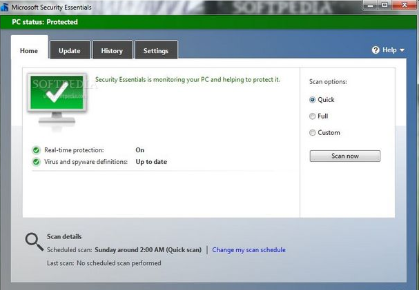Open the History tab

(x=113, y=50)
